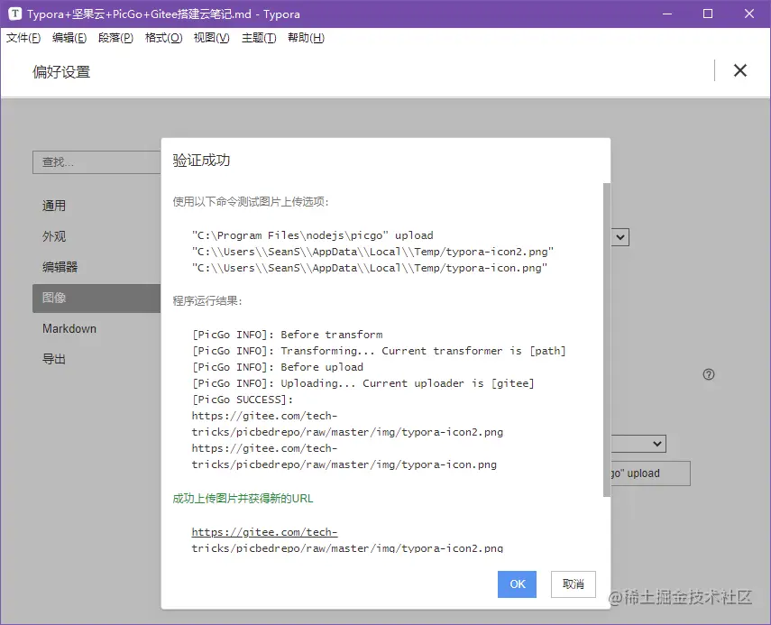Expand the upper dropdown behind the dialog

620,237
